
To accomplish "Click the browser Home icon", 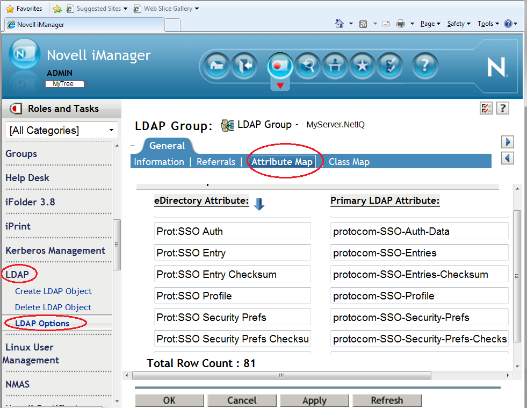I will (x=340, y=24).
